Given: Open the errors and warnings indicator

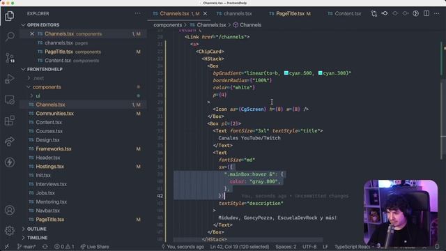Looking at the screenshot, I should tap(64, 247).
